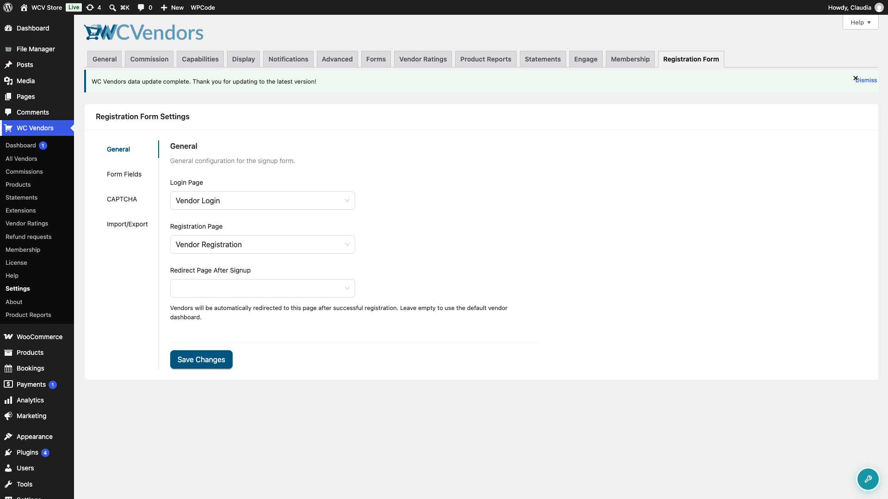Viewport: 888px width, 499px height.
Task: Click the Comments bubble icon in sidebar
Action: 8,112
